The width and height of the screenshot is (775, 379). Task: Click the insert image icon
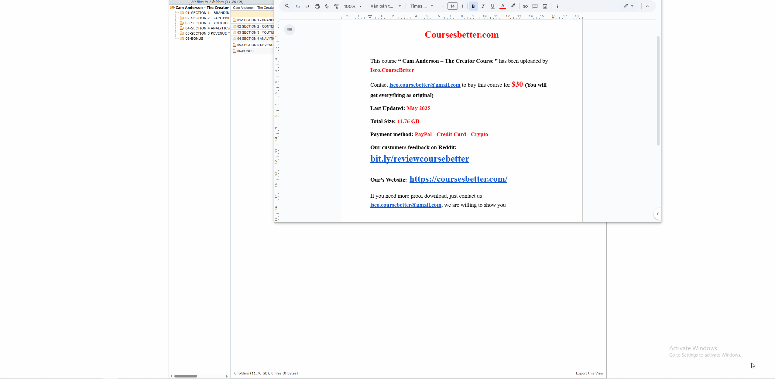pos(545,6)
